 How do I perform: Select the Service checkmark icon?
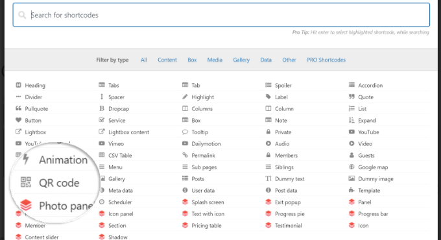pyautogui.click(x=102, y=120)
